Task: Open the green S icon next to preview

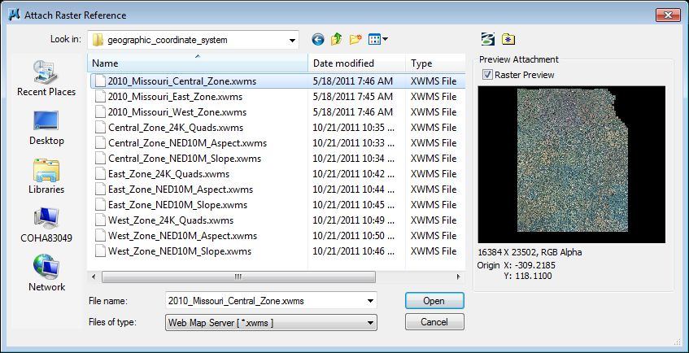Action: click(488, 39)
